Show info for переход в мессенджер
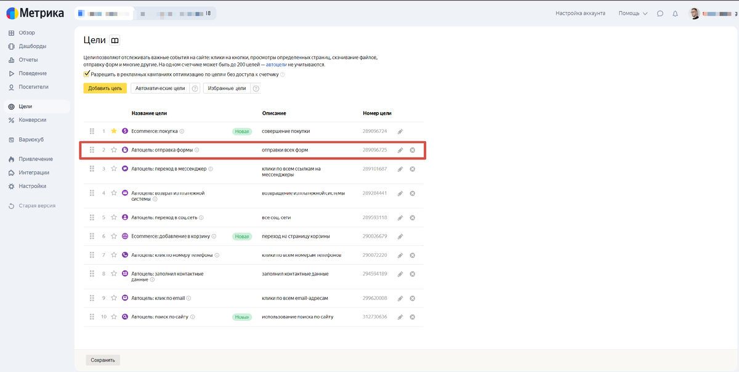739x372 pixels. pos(211,169)
